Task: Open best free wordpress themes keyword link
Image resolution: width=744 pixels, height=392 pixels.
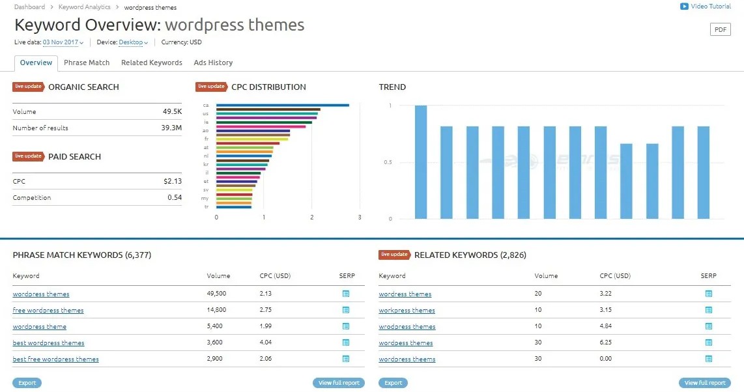Action: tap(55, 359)
